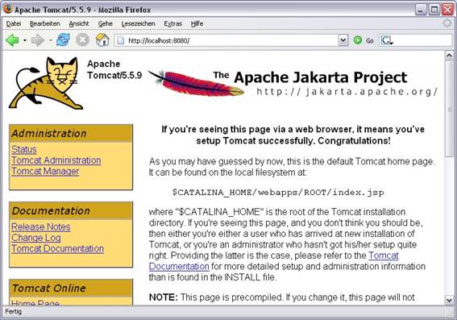The image size is (457, 320).
Task: Open the Datei menu
Action: [14, 23]
